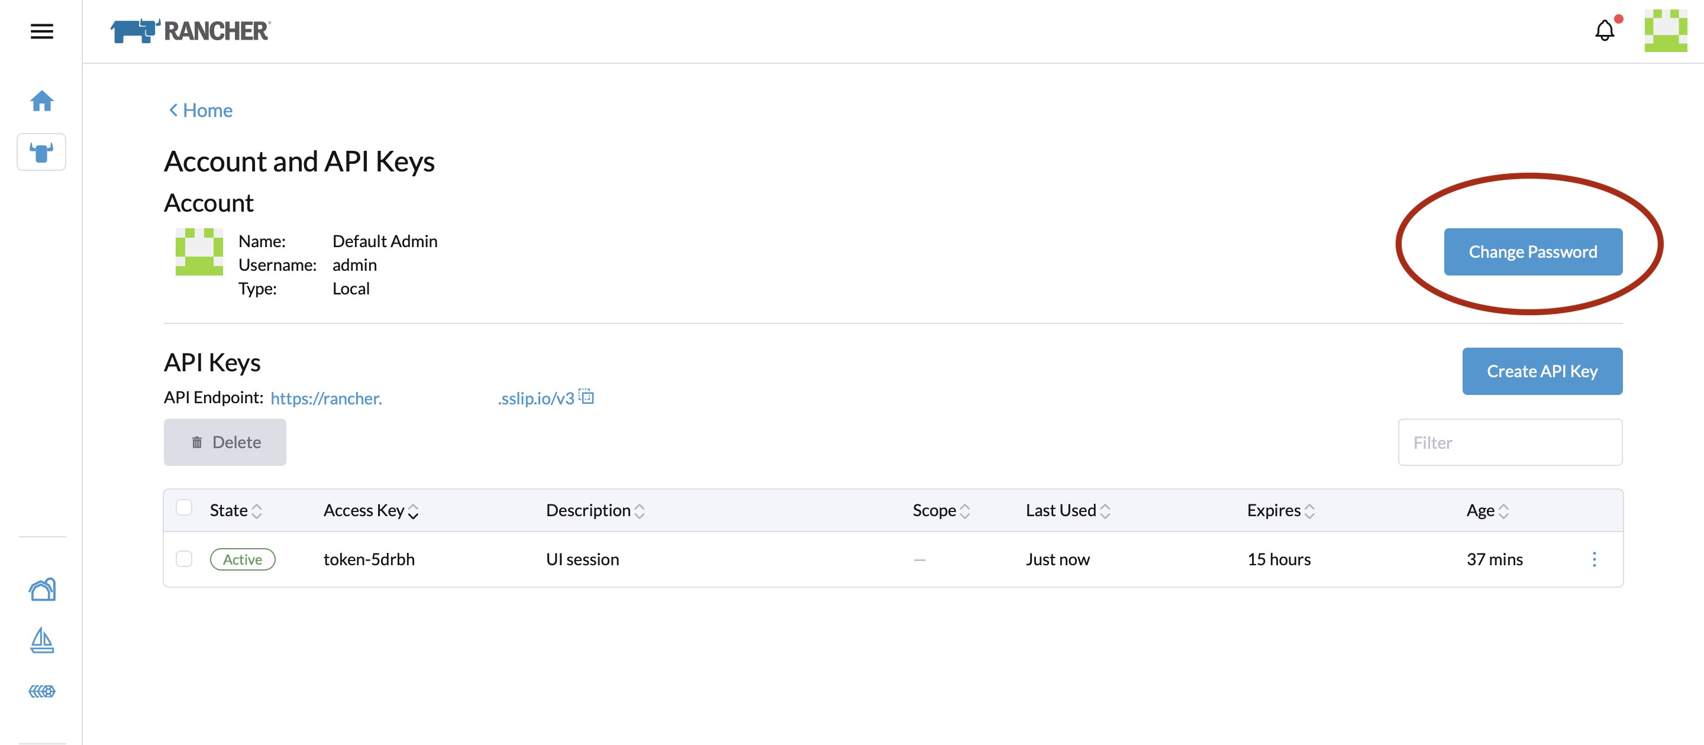Click the Rancher cow head sidebar icon
Viewport: 1704px width, 745px height.
point(41,152)
